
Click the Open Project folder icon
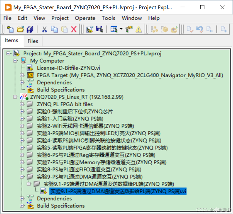(20, 29)
